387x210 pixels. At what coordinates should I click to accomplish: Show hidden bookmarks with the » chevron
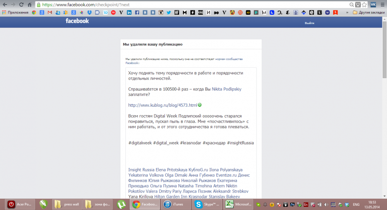coord(347,12)
